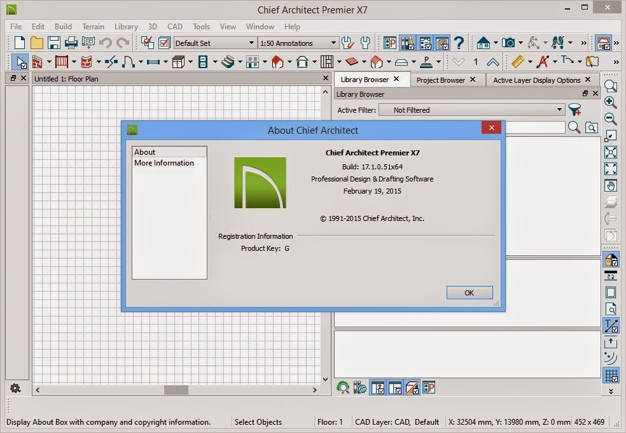Select the Fencing/Railing tool icon

(62, 62)
